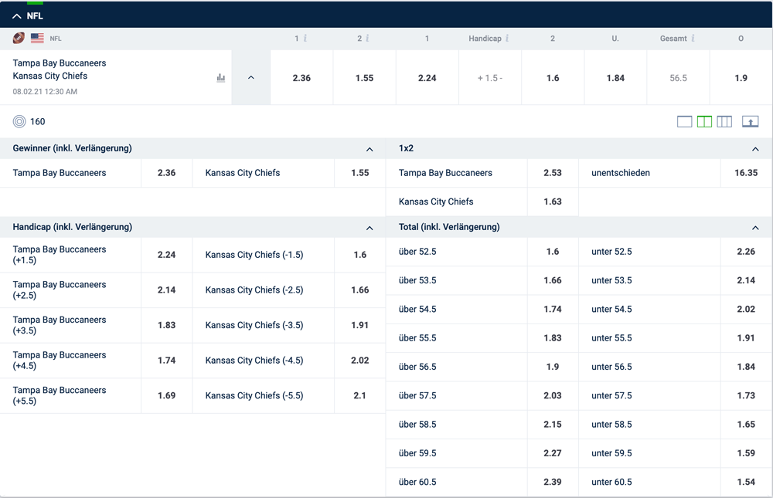Select header odds 2.36 for team 1
773x498 pixels.
[x=301, y=78]
